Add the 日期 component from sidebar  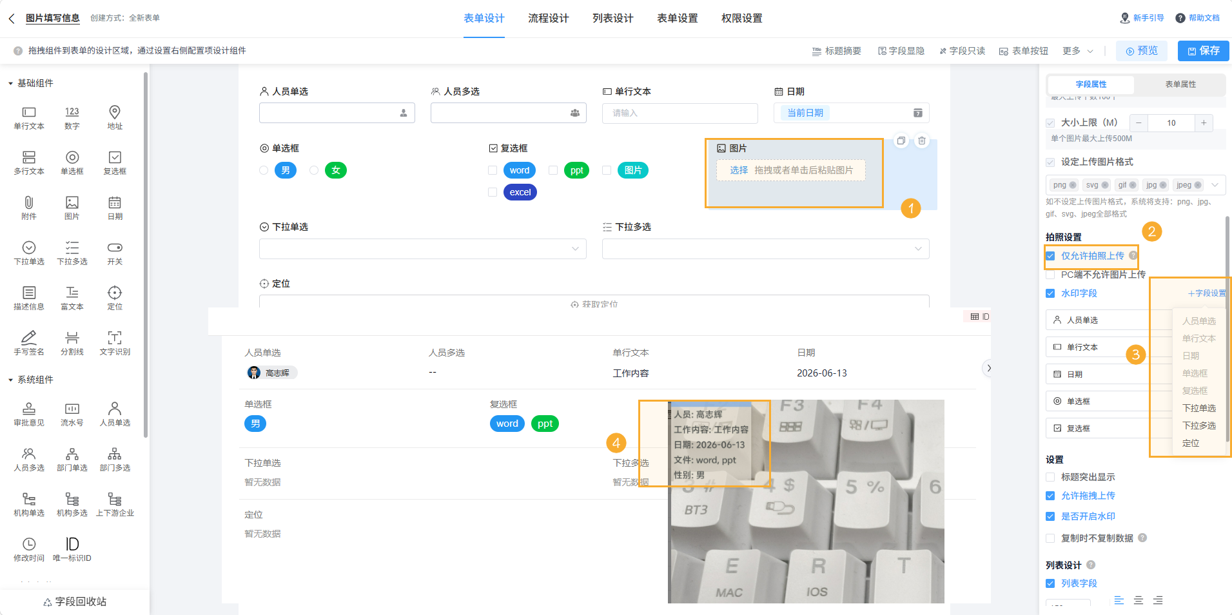(x=115, y=208)
